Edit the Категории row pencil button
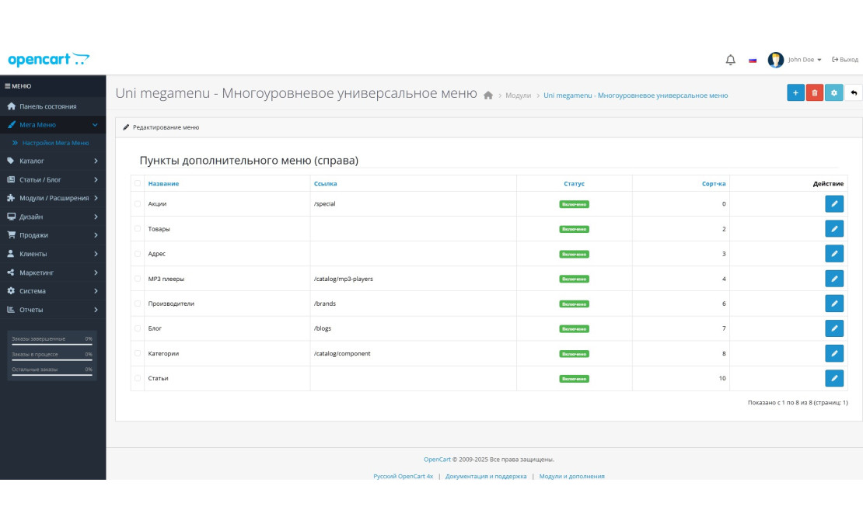Screen dimensions: 863x524 coord(833,353)
